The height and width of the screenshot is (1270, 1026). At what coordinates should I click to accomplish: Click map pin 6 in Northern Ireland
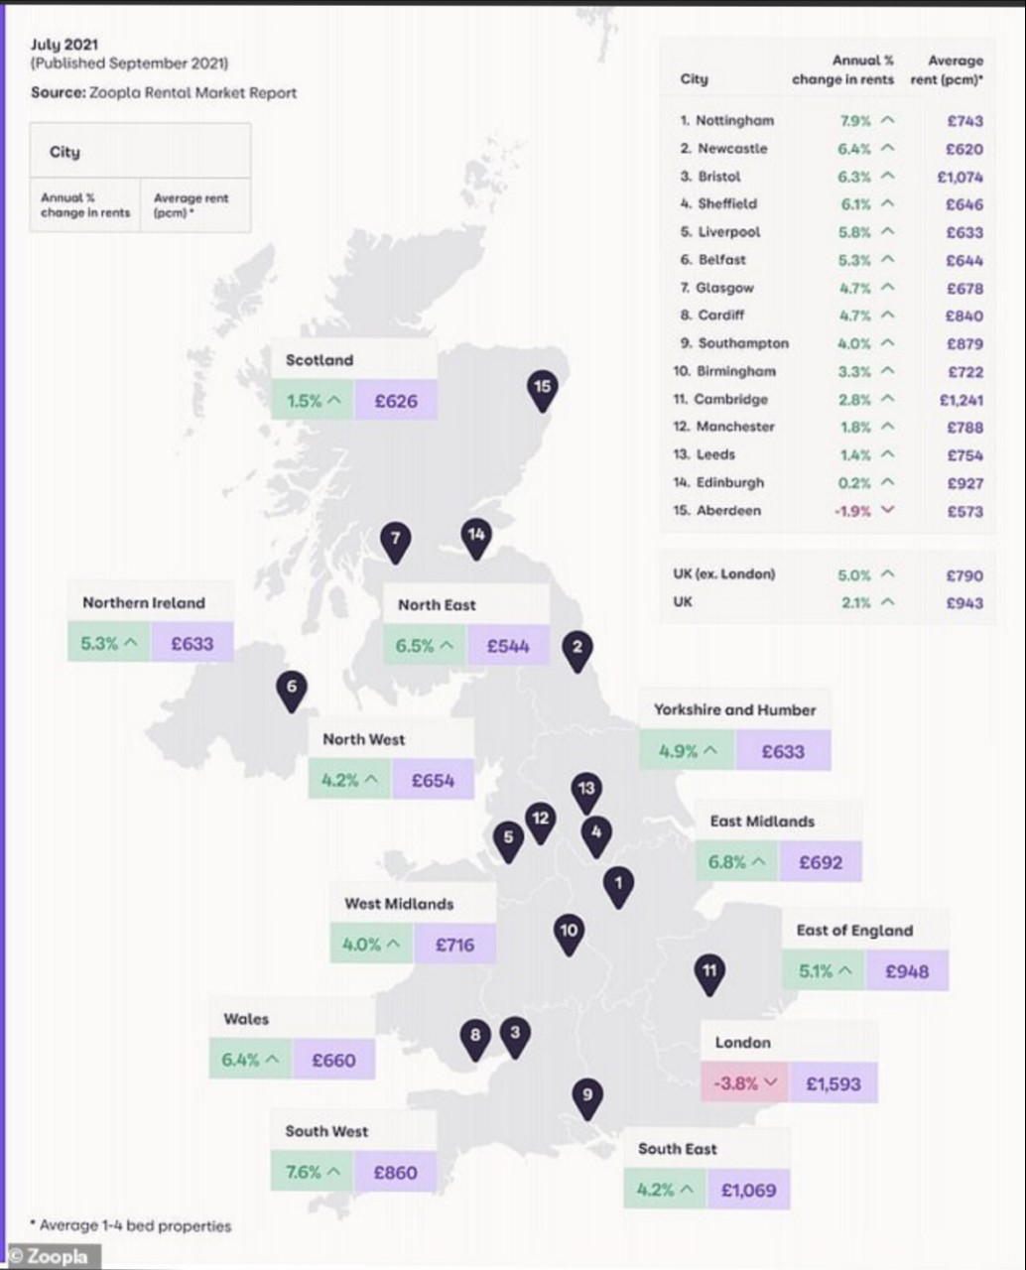click(x=291, y=691)
